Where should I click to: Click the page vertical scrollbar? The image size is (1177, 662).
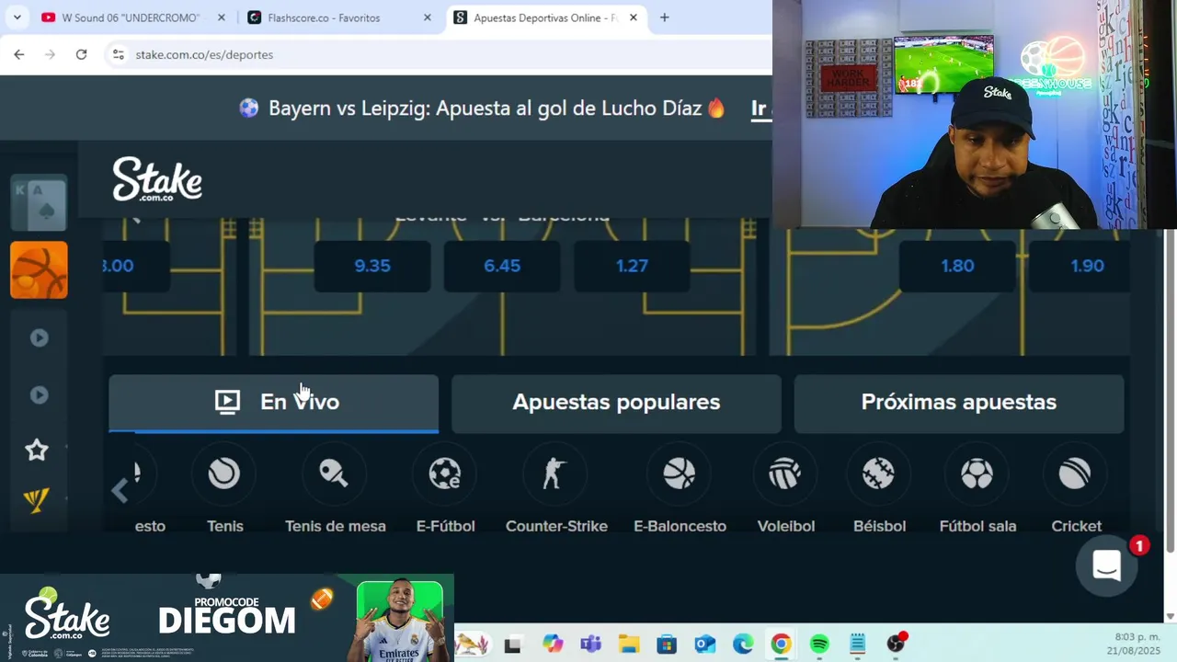click(1170, 391)
